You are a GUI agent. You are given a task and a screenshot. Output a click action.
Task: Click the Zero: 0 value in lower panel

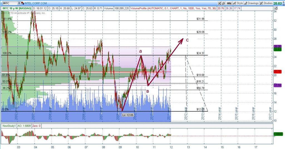coord(36,126)
